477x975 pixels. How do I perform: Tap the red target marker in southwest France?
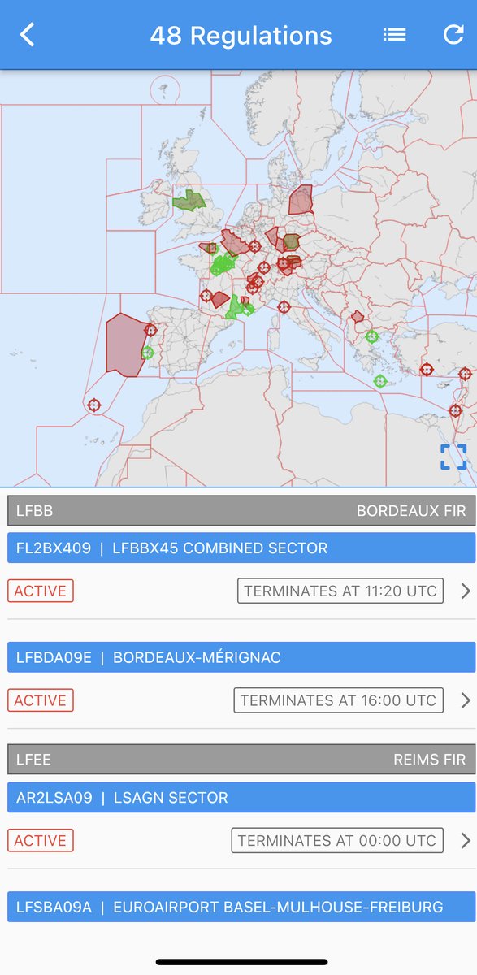click(x=206, y=296)
